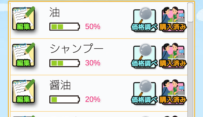203x117 pixels.
Task: Click the battery gauge for 油
Action: point(65,27)
